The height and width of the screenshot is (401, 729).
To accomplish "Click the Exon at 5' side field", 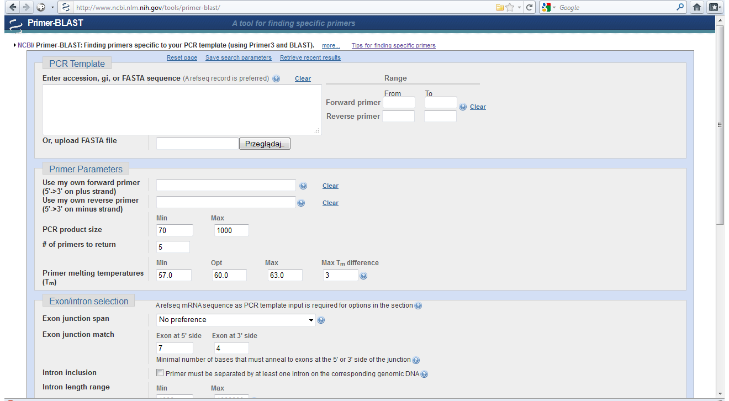I will 175,348.
